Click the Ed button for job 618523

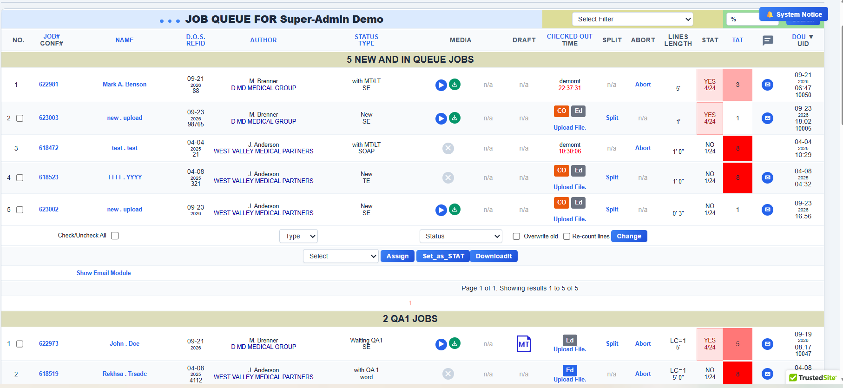pos(578,171)
